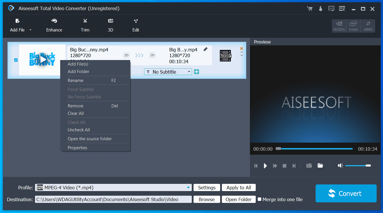Open snapshot folder icon in preview
The height and width of the screenshot is (213, 383).
point(320,165)
